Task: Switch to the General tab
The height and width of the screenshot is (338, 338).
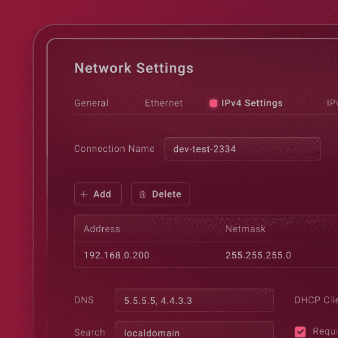Action: (x=91, y=103)
